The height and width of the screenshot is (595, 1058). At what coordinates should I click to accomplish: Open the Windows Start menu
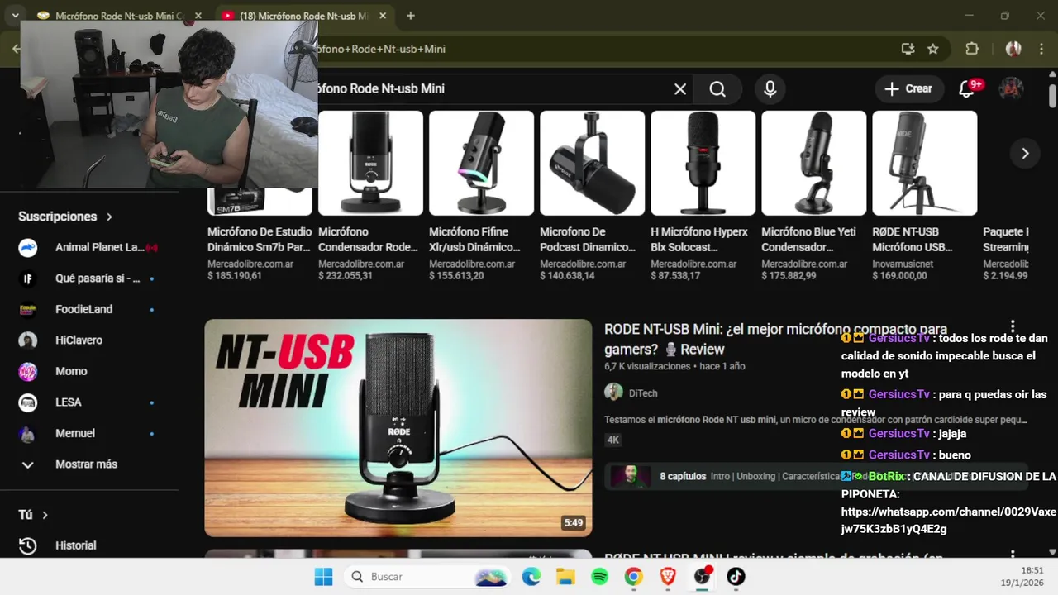click(x=323, y=577)
